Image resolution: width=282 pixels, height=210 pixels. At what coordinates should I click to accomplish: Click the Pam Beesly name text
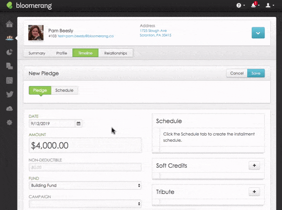(61, 31)
